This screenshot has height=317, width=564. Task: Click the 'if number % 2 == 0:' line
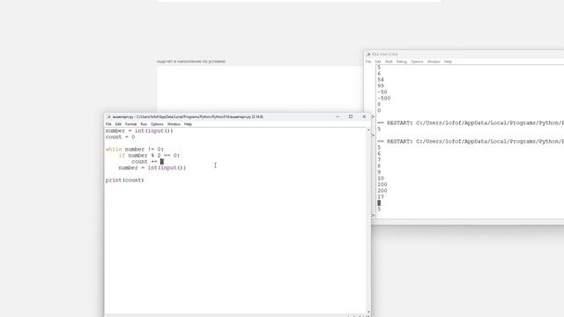pos(149,155)
